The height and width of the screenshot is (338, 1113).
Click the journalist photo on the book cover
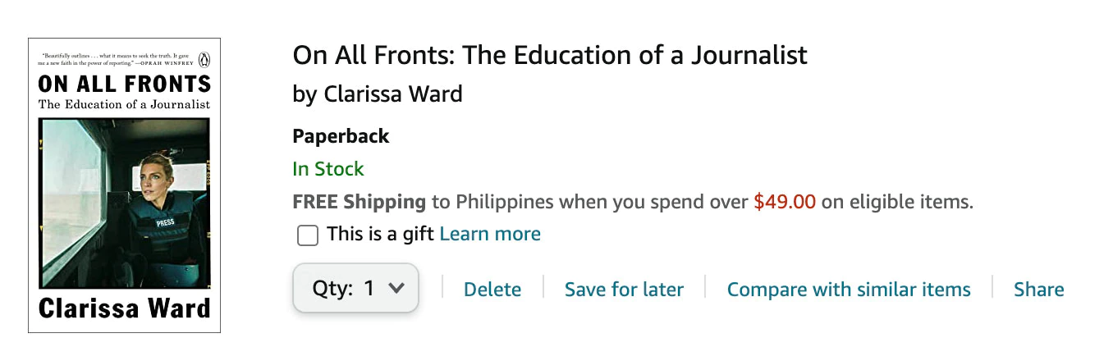point(124,203)
